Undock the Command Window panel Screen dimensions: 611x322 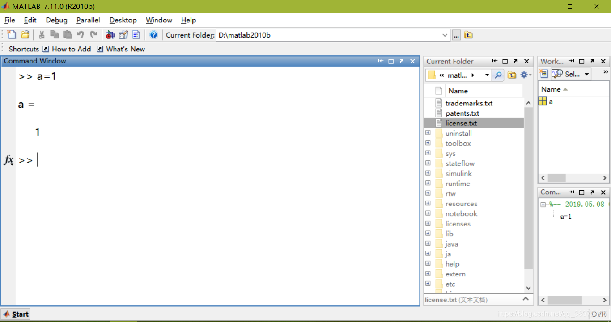402,61
